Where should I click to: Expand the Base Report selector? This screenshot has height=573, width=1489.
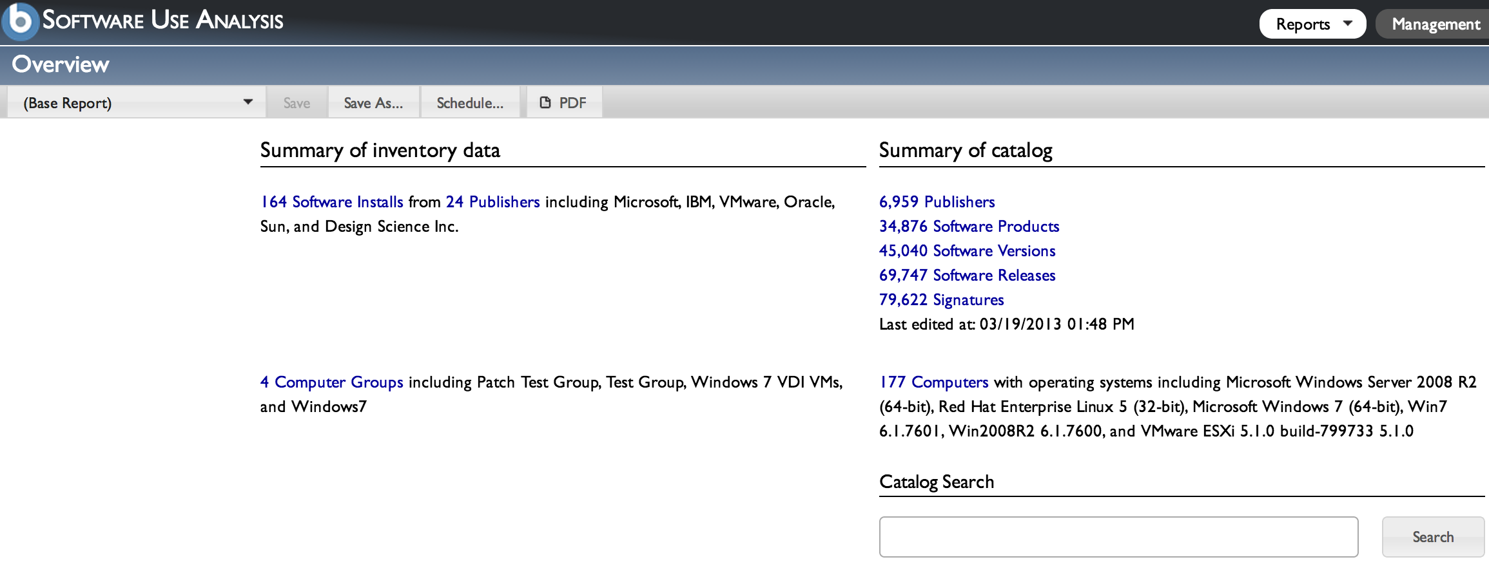[137, 103]
